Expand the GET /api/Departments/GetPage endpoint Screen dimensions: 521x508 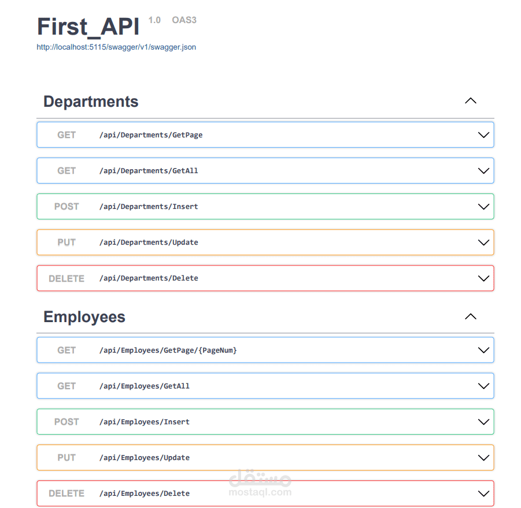(264, 135)
